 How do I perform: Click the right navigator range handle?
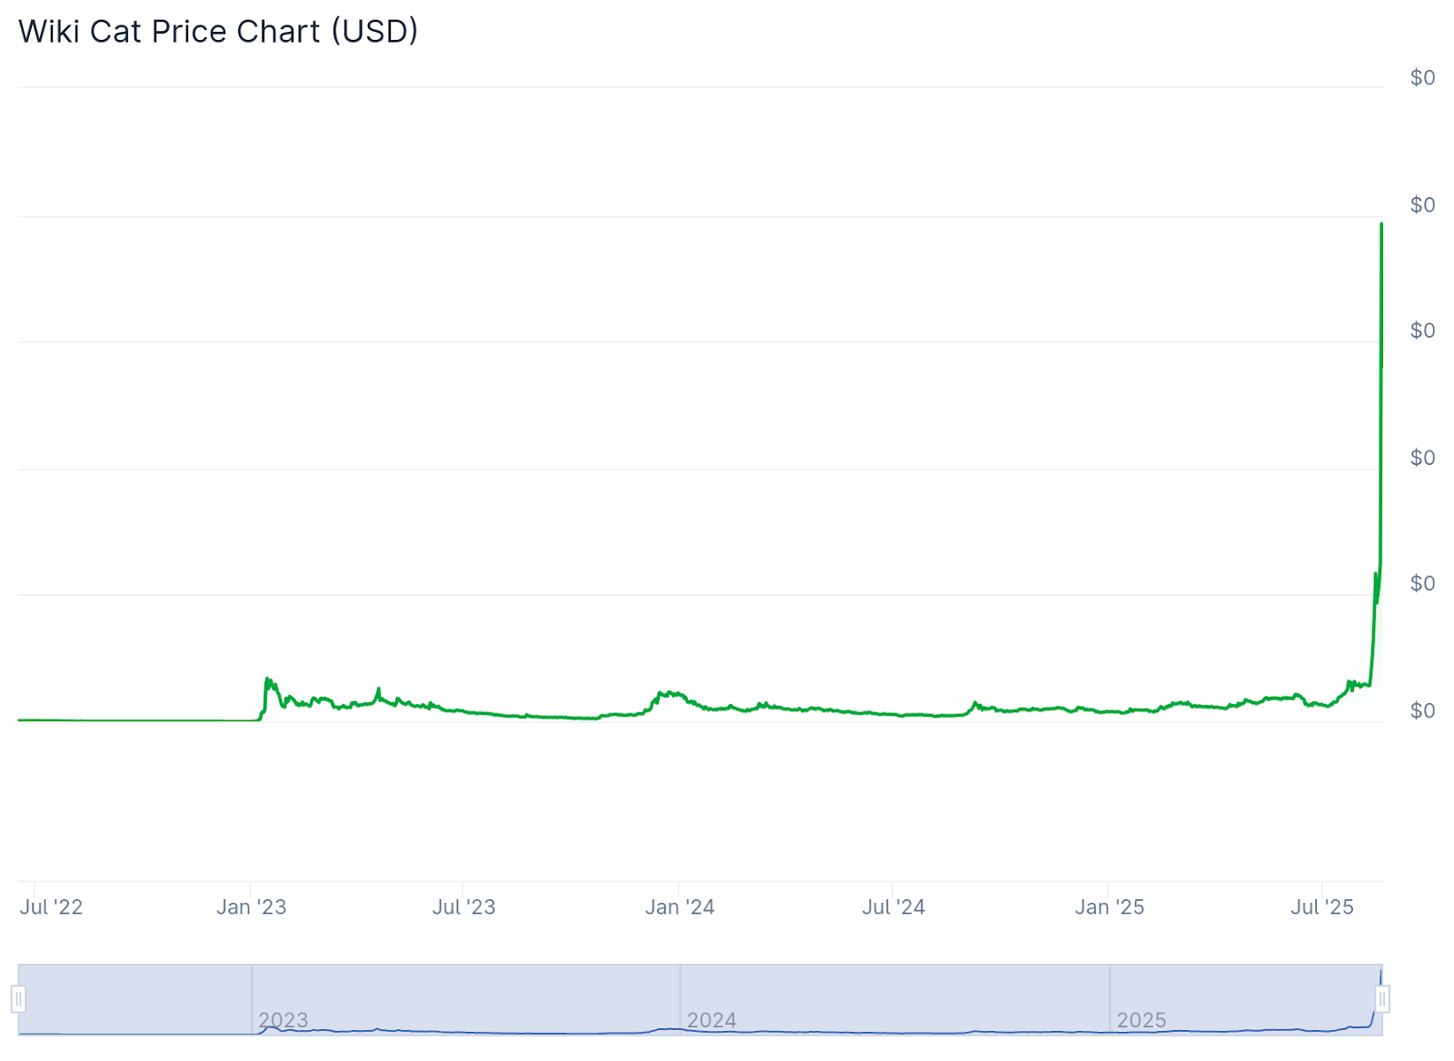pos(1382,999)
